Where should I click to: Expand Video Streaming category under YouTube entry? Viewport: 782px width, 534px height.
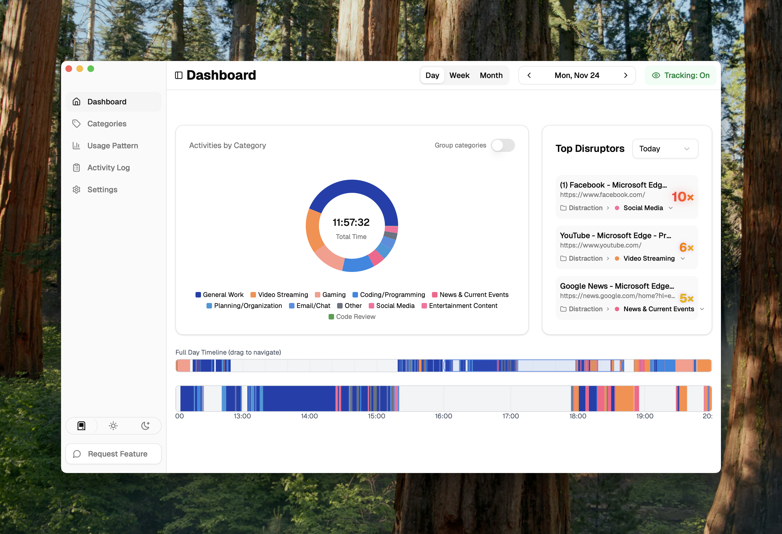683,258
